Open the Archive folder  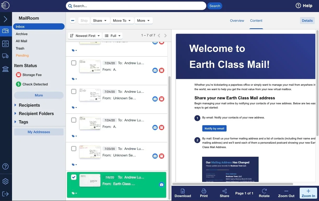(22, 34)
